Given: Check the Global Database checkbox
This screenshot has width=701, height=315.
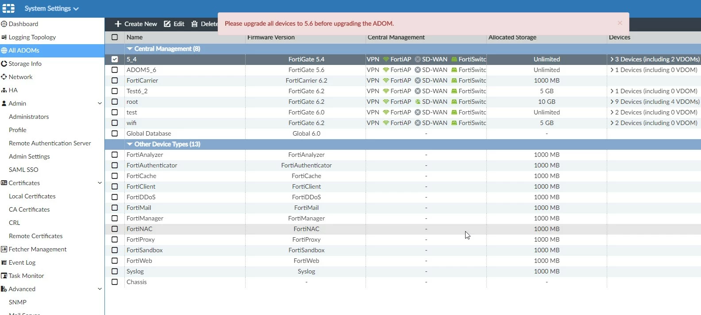Looking at the screenshot, I should (x=115, y=133).
